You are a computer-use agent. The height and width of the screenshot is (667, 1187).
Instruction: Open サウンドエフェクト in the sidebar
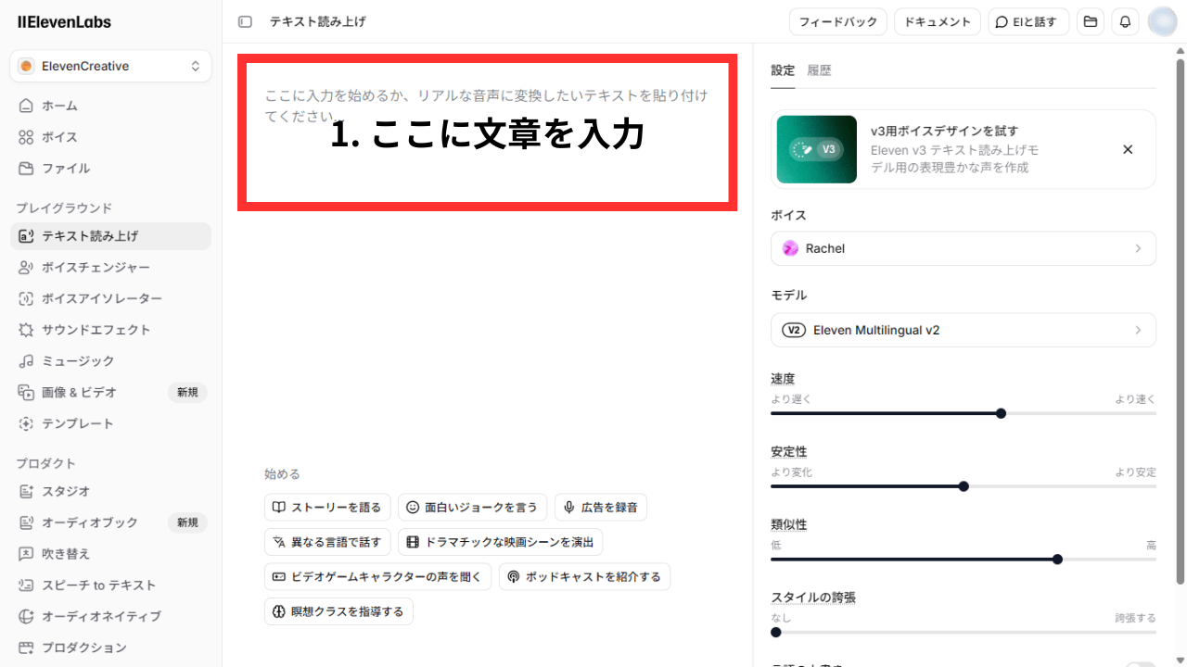tap(96, 330)
